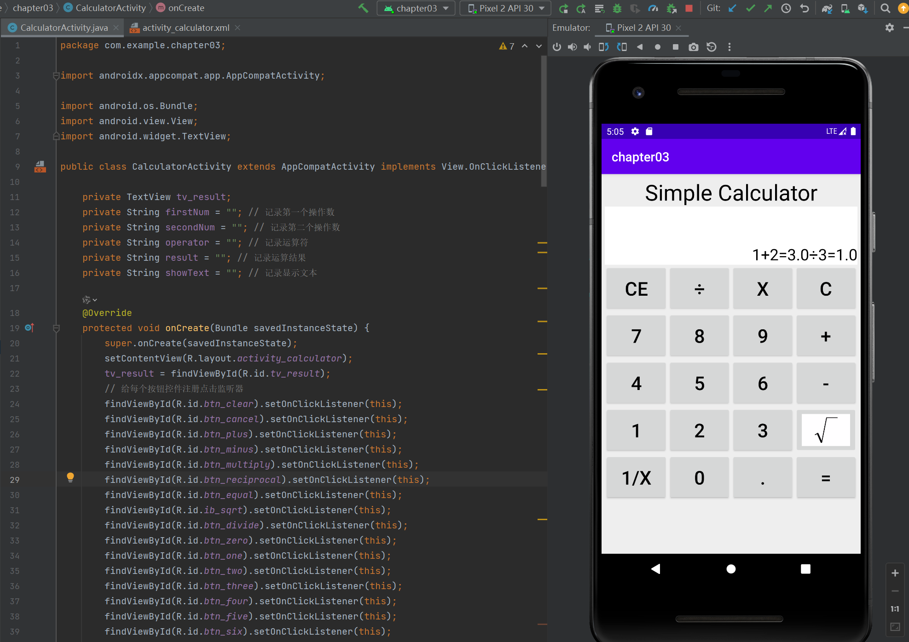Viewport: 909px width, 642px height.
Task: Click Apply Changes and Restart Activity icon
Action: [x=581, y=8]
